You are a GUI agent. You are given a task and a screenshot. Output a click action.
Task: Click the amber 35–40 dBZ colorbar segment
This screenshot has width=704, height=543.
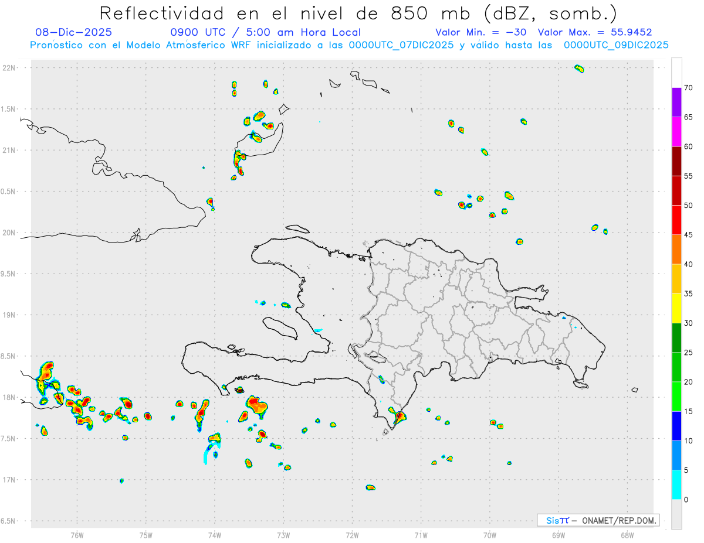coord(676,279)
